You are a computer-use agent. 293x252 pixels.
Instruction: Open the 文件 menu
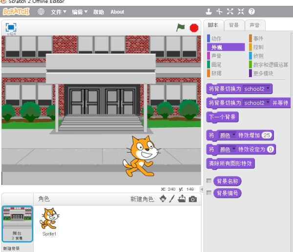pyautogui.click(x=59, y=12)
